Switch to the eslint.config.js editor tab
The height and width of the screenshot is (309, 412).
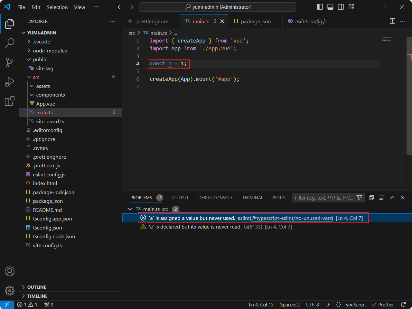tap(311, 21)
